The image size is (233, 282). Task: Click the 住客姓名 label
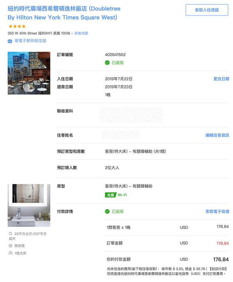click(65, 135)
